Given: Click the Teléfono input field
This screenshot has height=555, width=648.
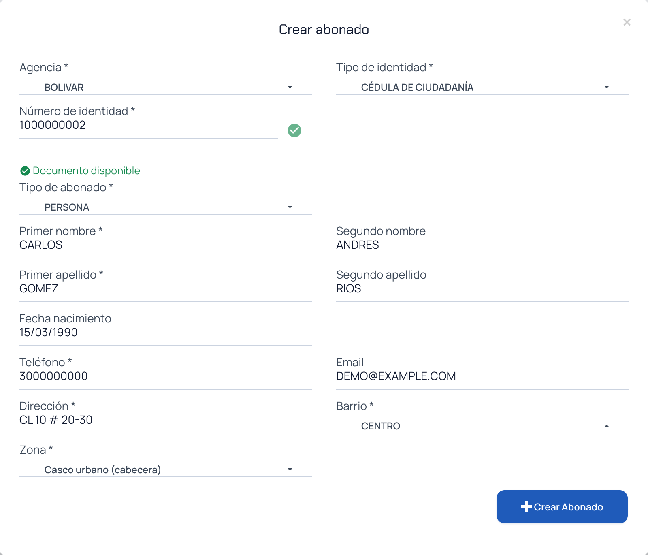Looking at the screenshot, I should [166, 376].
